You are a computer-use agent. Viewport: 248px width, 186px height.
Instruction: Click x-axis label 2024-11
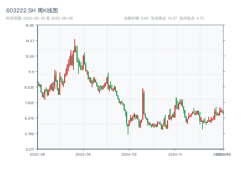175,154
